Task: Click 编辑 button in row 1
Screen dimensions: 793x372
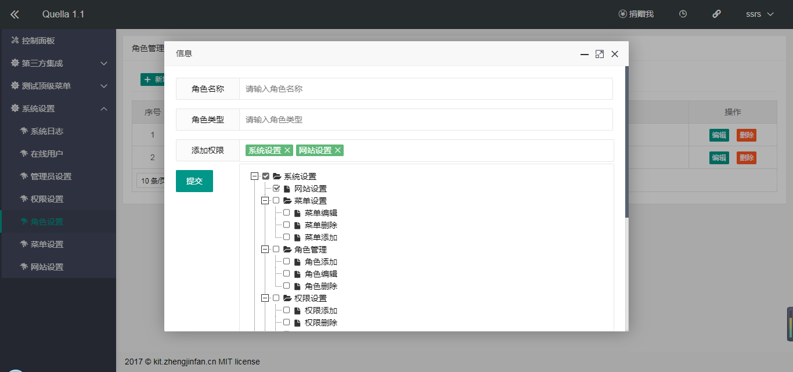Action: 719,135
